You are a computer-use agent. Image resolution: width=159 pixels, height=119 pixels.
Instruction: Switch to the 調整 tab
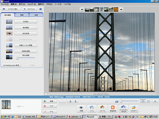pos(22,15)
